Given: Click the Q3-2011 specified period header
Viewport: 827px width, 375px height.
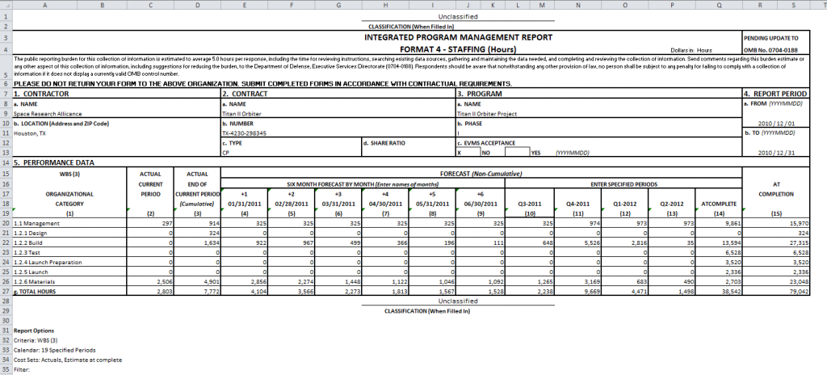Looking at the screenshot, I should (529, 204).
